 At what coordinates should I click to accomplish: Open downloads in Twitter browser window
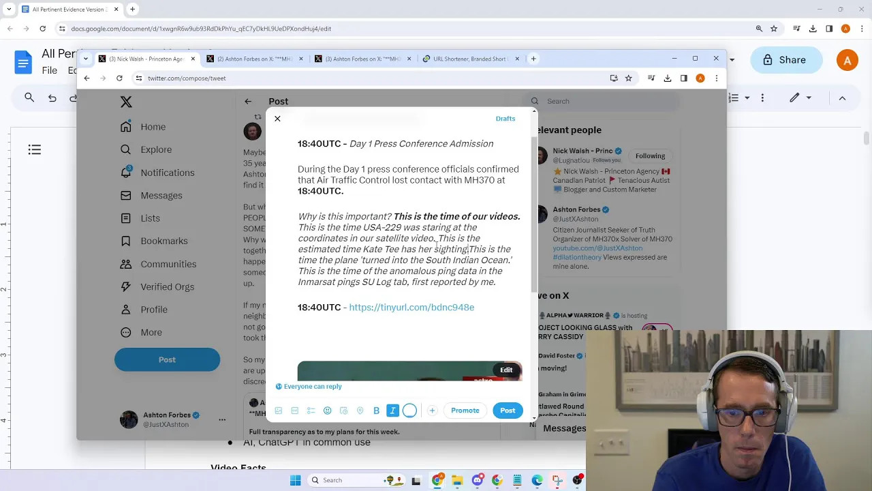click(x=668, y=78)
